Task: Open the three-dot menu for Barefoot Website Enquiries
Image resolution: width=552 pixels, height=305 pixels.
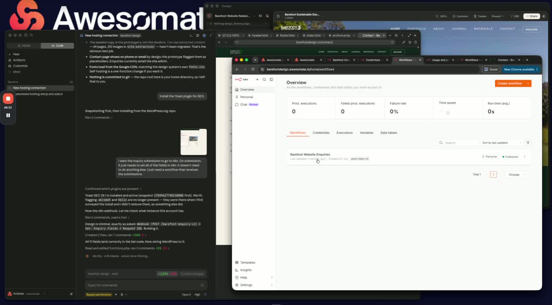Action: (524, 157)
